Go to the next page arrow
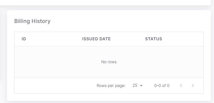214x103 pixels. [x=193, y=86]
